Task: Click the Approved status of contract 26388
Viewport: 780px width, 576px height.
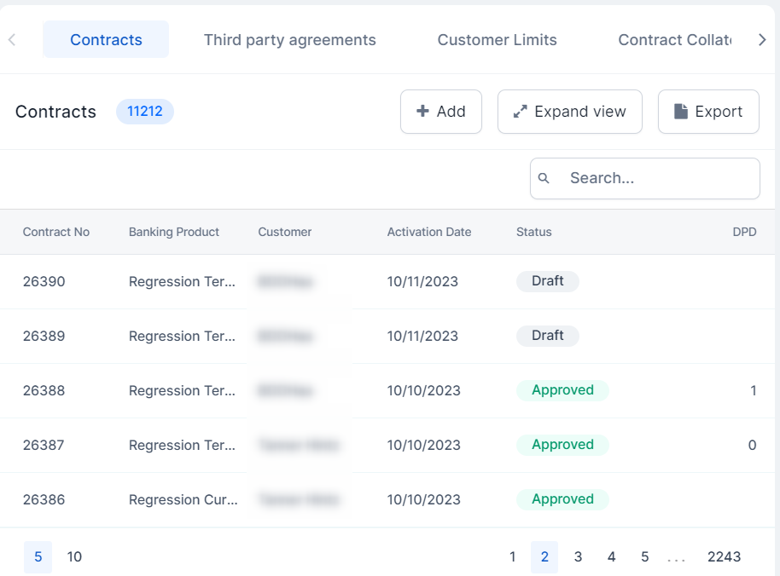Action: pyautogui.click(x=562, y=390)
